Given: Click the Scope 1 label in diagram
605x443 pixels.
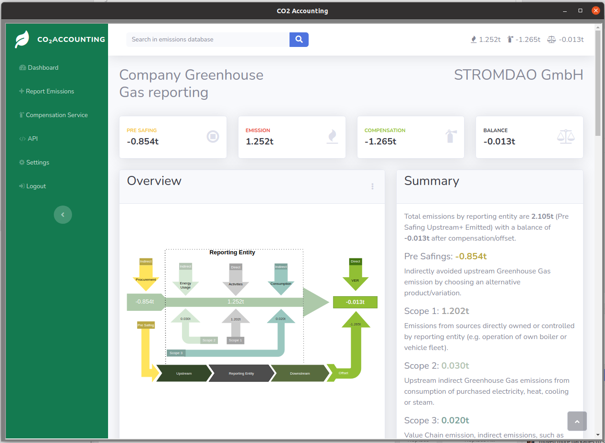Looking at the screenshot, I should click(236, 340).
